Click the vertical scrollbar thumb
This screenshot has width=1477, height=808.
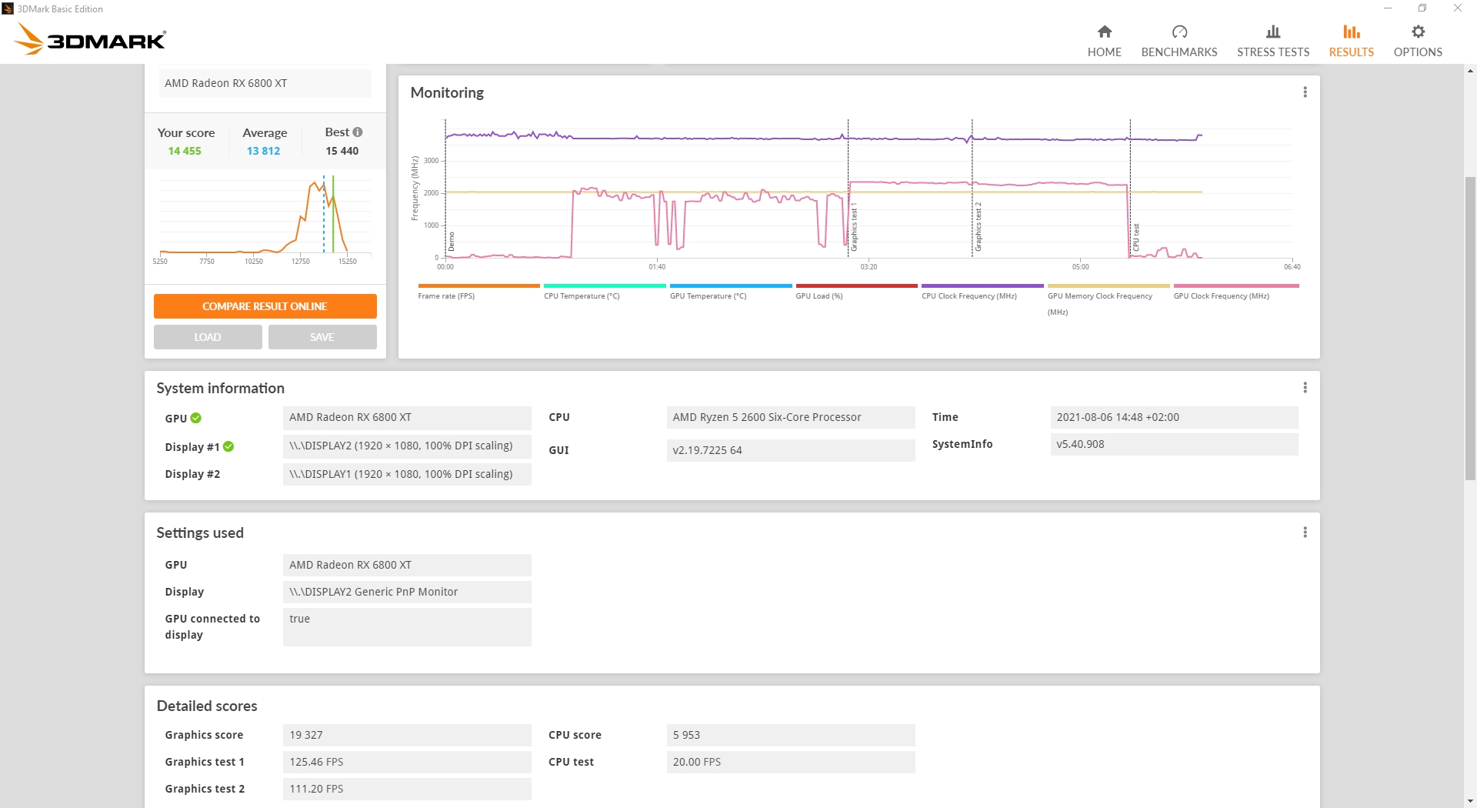[1470, 329]
